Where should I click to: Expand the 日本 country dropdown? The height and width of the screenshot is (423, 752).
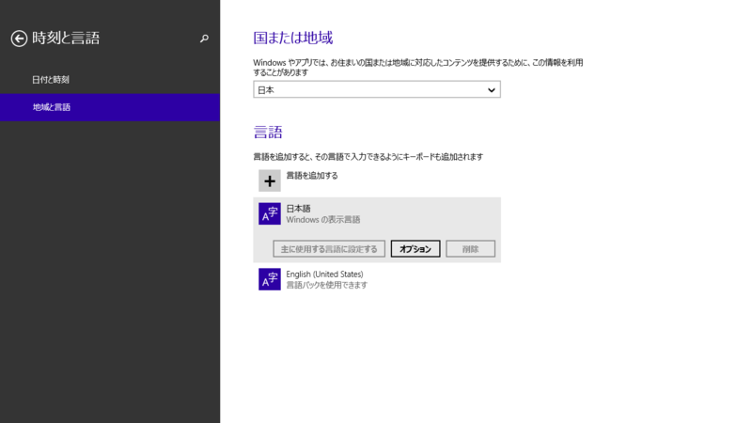(x=377, y=89)
